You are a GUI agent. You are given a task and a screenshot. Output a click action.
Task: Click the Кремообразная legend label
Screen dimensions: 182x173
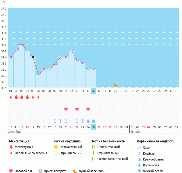point(154,159)
